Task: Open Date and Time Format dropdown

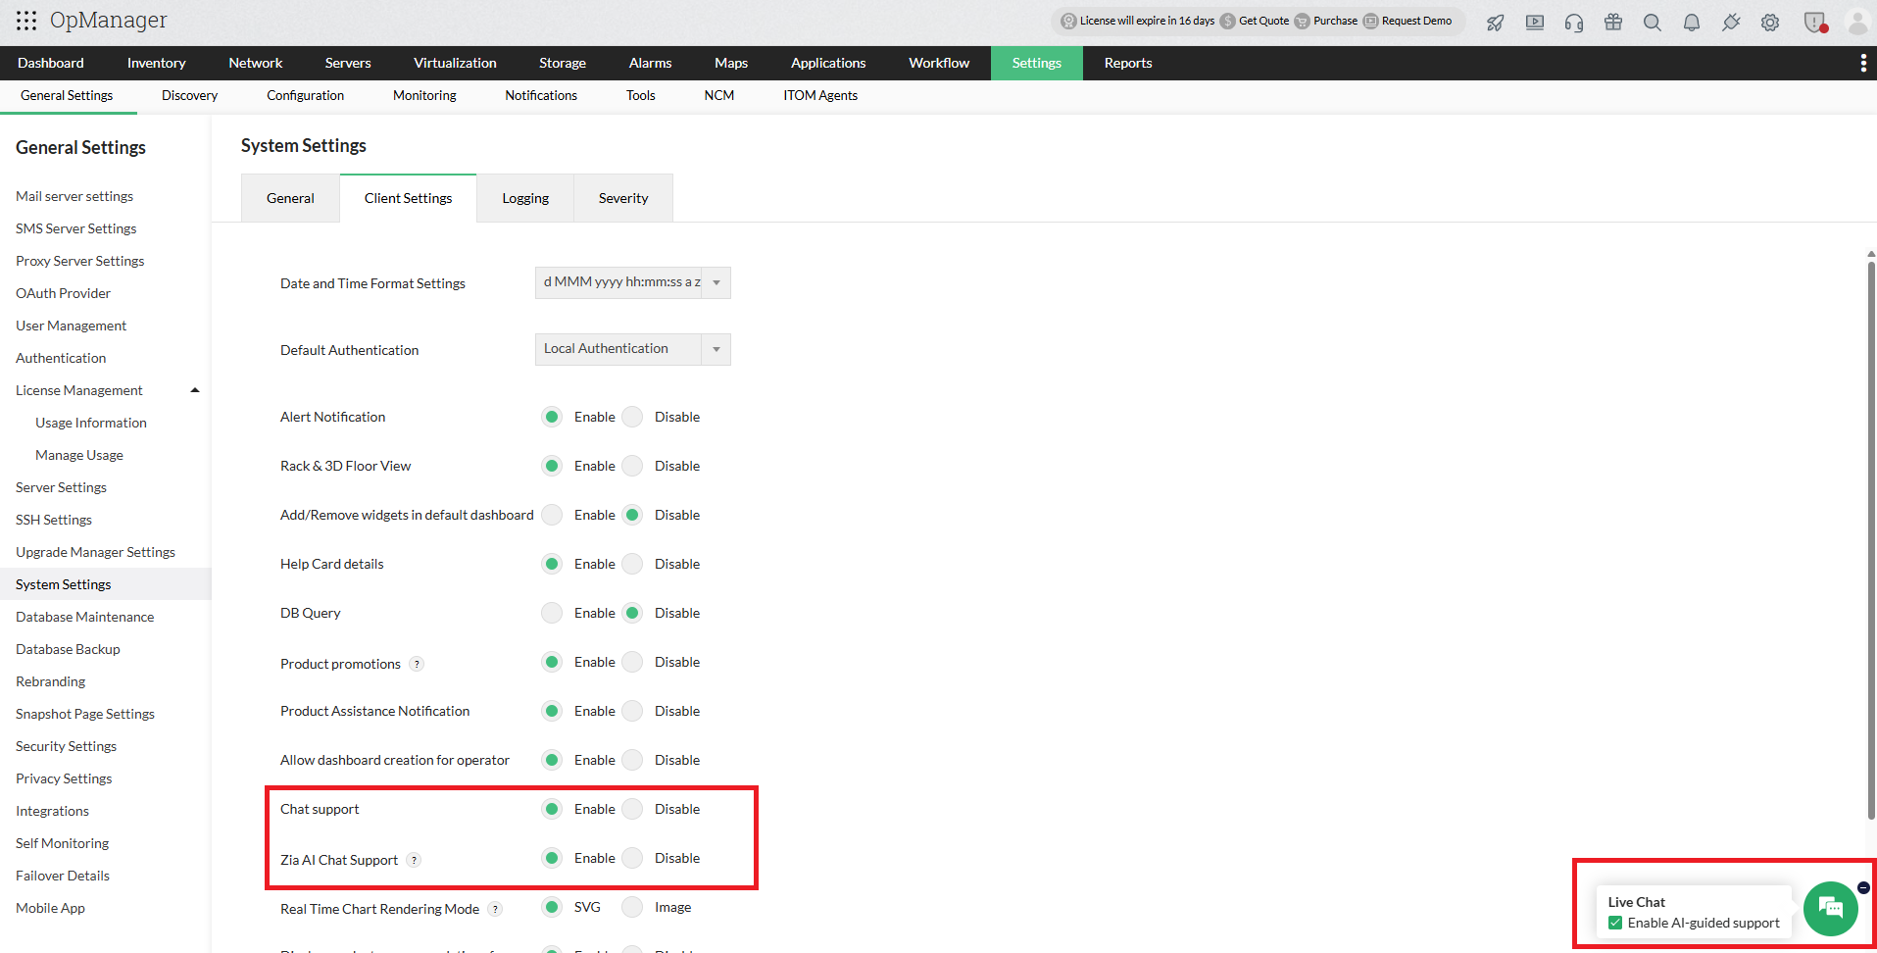Action: pos(633,282)
